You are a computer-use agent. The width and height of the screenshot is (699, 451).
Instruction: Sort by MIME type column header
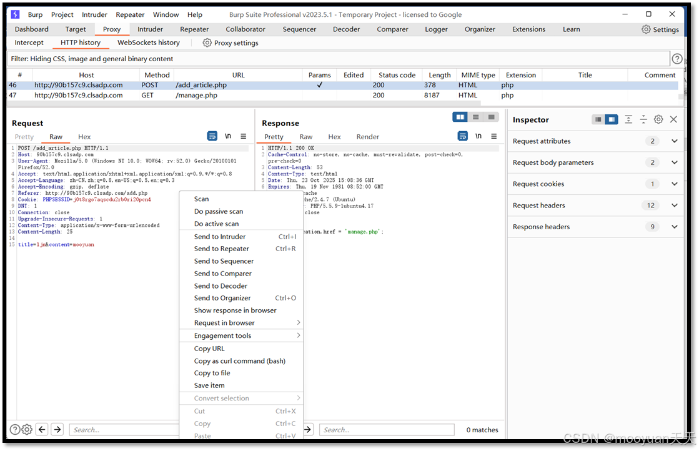(x=478, y=75)
